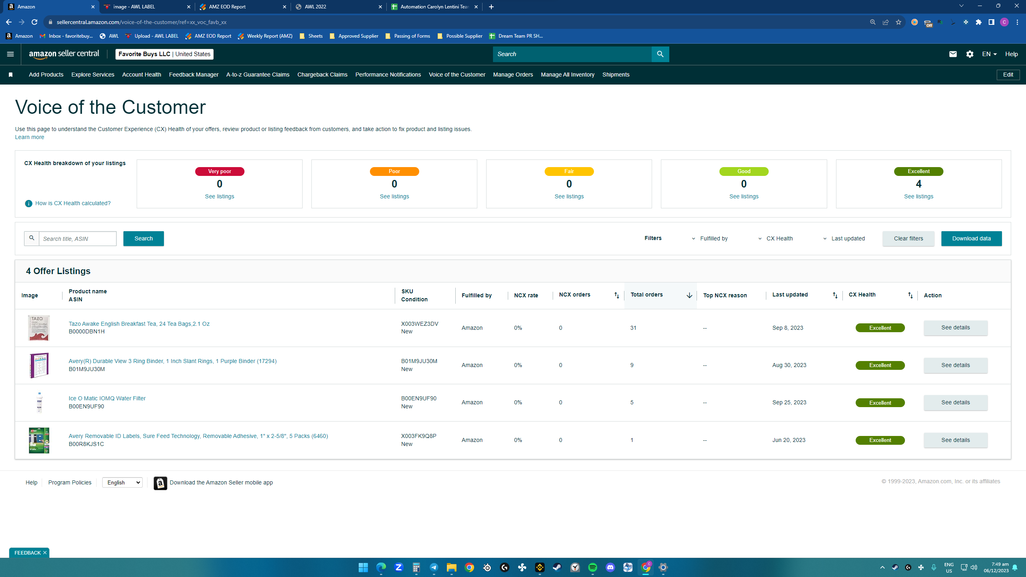The height and width of the screenshot is (577, 1026).
Task: Switch to the AMZ EOD Report tab
Action: click(x=242, y=7)
